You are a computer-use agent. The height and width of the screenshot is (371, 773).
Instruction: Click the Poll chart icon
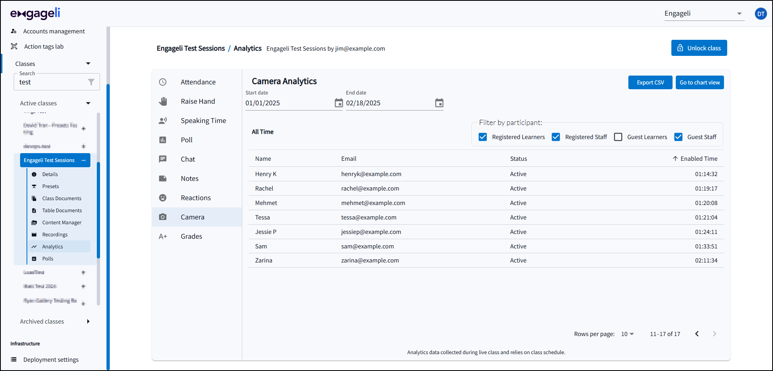(x=163, y=140)
